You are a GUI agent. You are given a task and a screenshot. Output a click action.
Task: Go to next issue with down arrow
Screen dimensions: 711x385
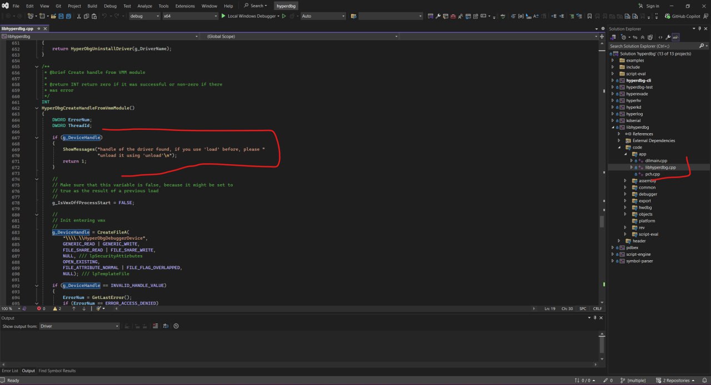(84, 308)
